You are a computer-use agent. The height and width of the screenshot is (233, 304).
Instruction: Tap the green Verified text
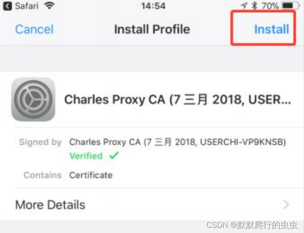(x=86, y=156)
